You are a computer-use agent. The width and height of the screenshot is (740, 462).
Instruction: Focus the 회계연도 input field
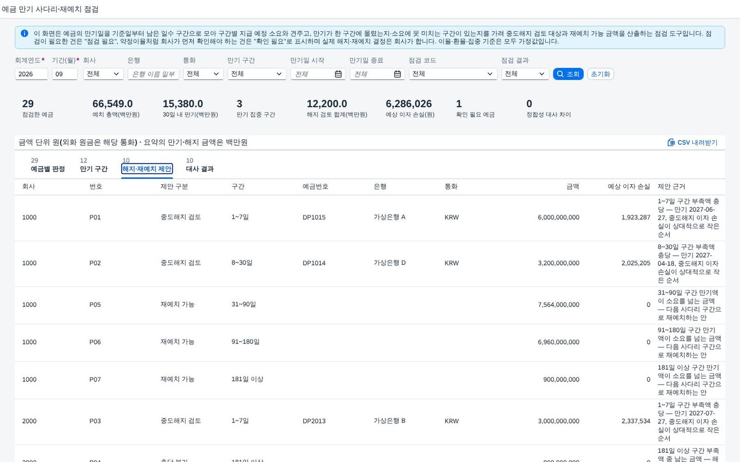(31, 74)
